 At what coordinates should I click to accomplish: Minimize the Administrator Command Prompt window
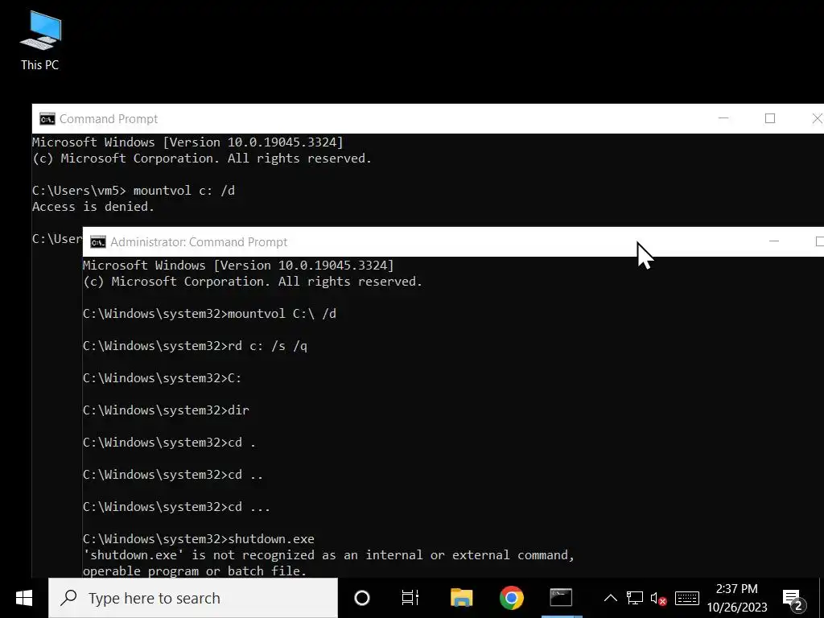[x=773, y=241]
